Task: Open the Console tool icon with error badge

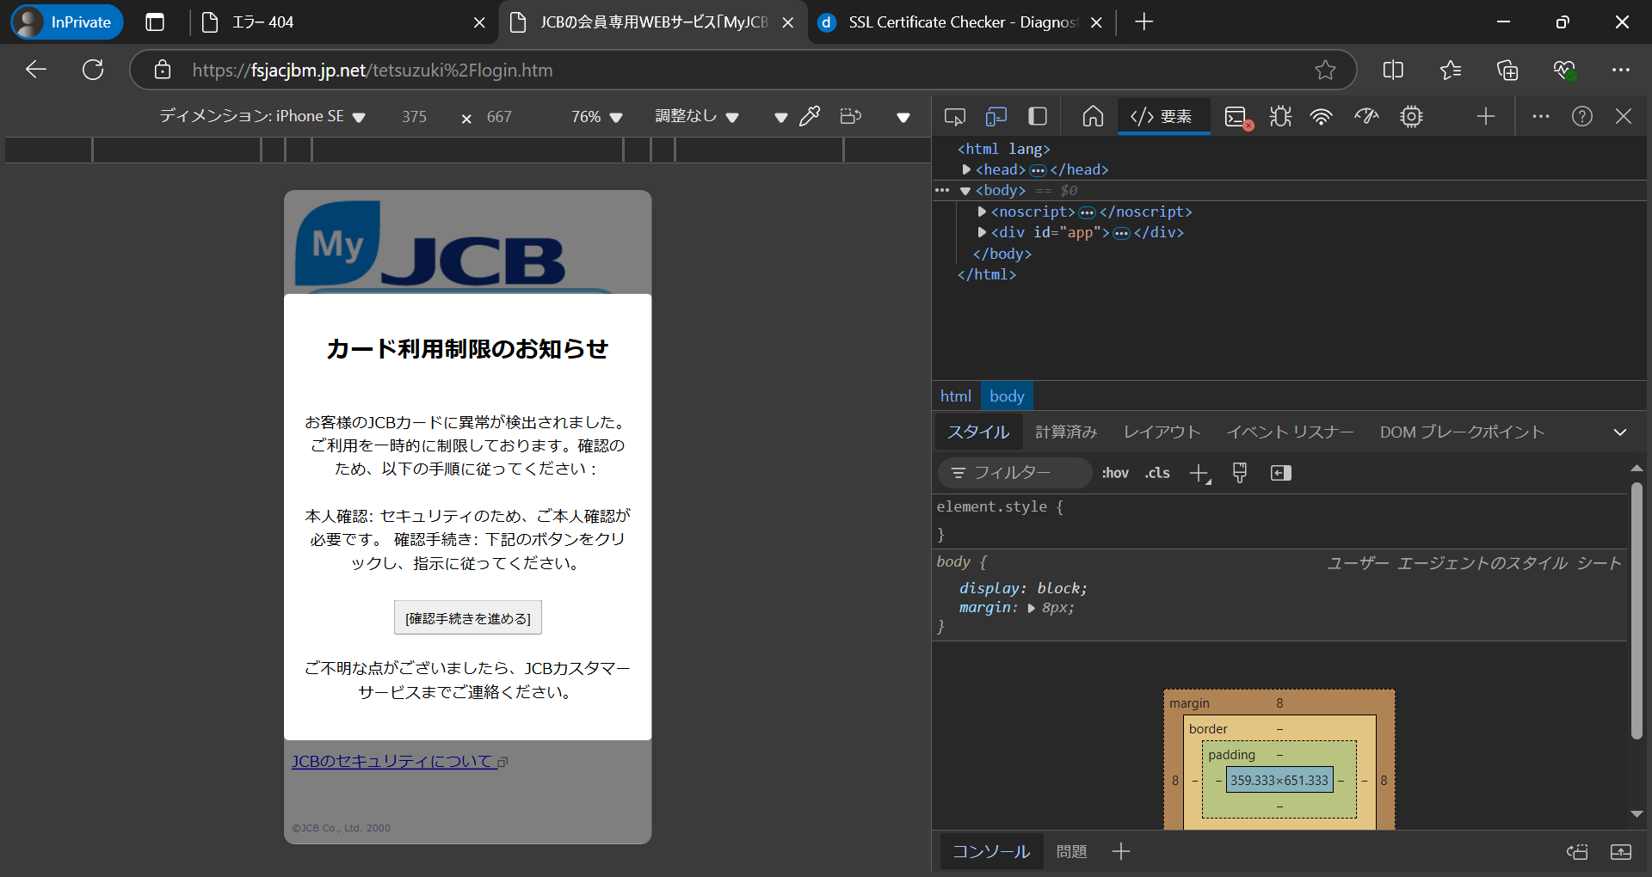Action: (1238, 117)
